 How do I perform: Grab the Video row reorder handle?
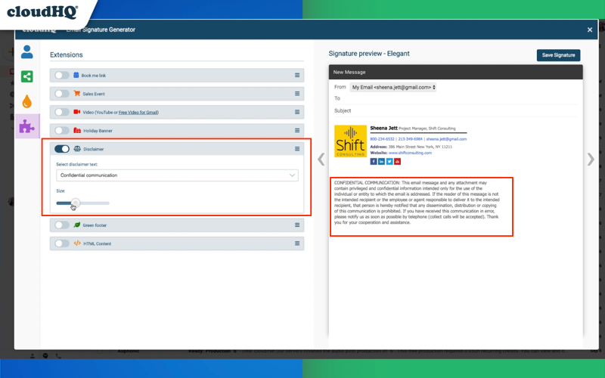[297, 112]
